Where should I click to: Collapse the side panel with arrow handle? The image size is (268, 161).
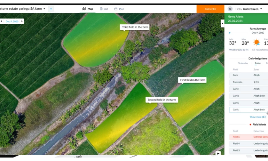click(222, 23)
